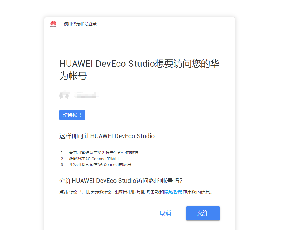Screen dimensions: 291x230
Task: Click the 允许 allow button
Action: click(x=203, y=213)
